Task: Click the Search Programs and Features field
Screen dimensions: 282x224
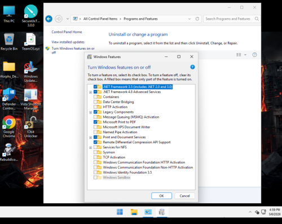Action: pos(228,19)
